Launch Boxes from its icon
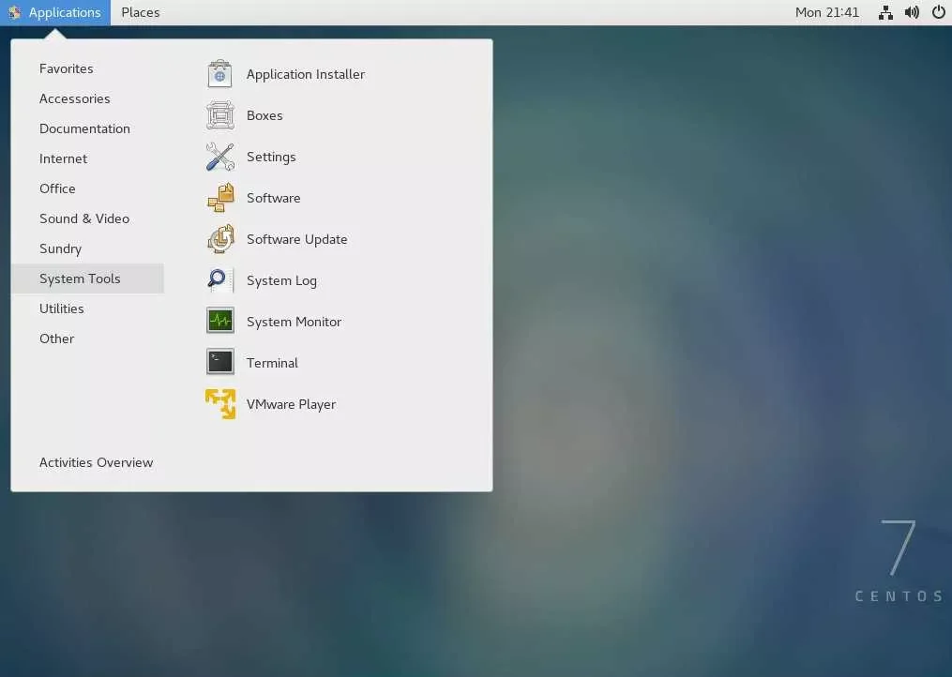Screen dimensions: 952x677 (219, 115)
